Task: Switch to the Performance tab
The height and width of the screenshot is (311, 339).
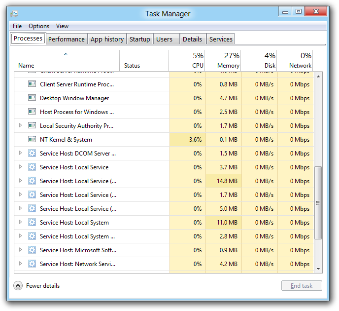Action: click(x=67, y=39)
